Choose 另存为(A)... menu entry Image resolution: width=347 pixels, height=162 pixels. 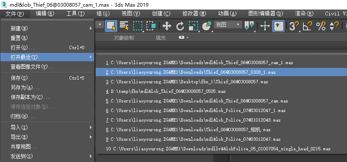tap(47, 87)
